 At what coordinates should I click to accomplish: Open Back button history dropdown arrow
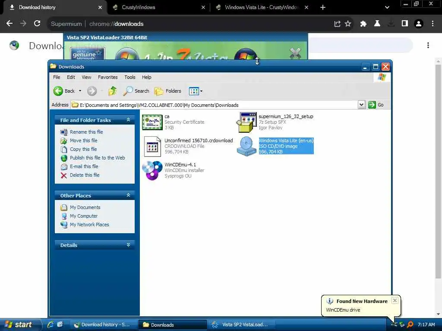80,91
